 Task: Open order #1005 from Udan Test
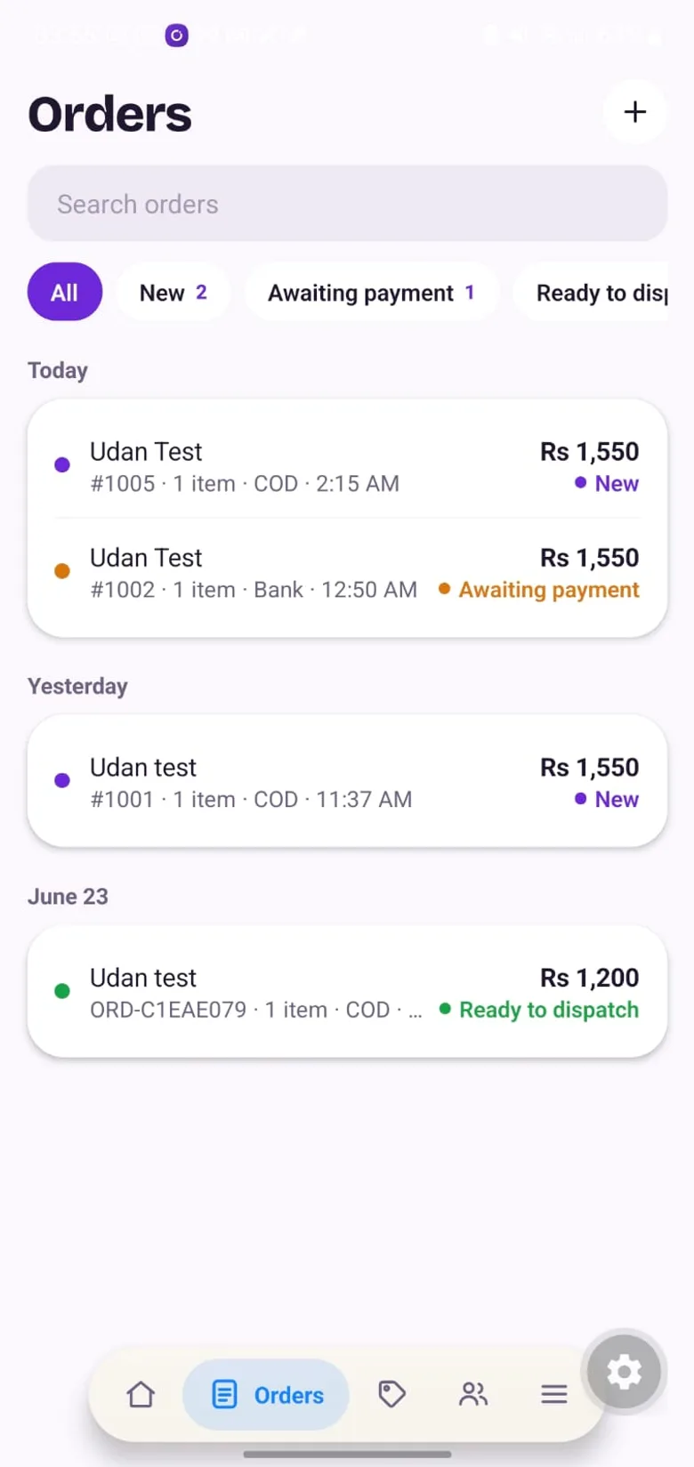[x=347, y=467]
